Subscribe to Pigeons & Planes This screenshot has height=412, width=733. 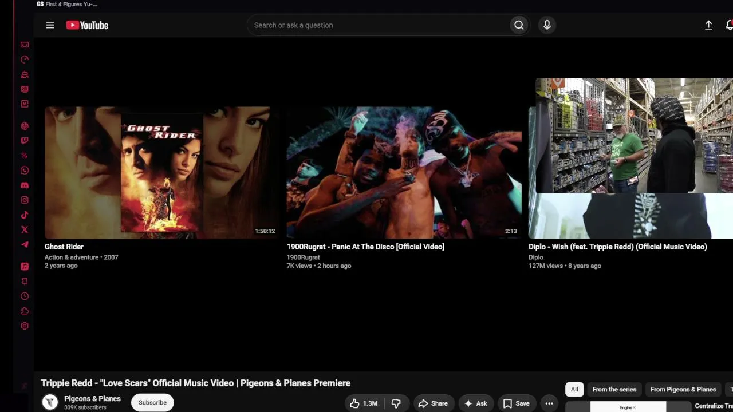pos(152,402)
